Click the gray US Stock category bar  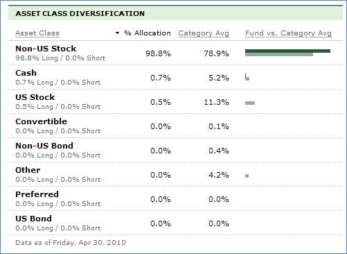tap(250, 103)
